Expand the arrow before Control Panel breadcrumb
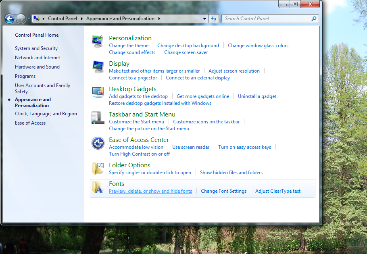The height and width of the screenshot is (254, 367). [x=44, y=19]
